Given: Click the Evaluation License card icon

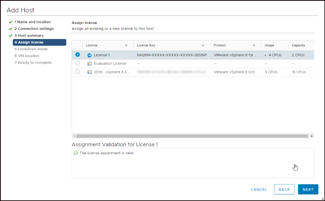Looking at the screenshot, I should pyautogui.click(x=89, y=63).
